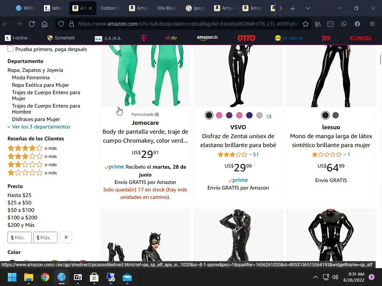Open a new browser tab
The width and height of the screenshot is (382, 286).
[x=292, y=9]
